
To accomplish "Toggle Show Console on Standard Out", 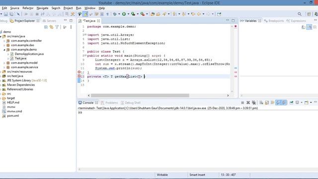I will click(278, 103).
